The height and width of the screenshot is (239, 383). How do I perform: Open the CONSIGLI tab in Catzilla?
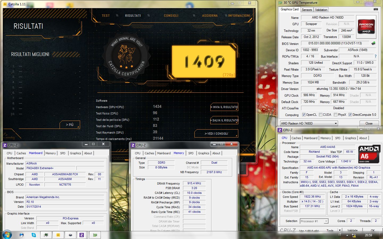[x=171, y=15]
